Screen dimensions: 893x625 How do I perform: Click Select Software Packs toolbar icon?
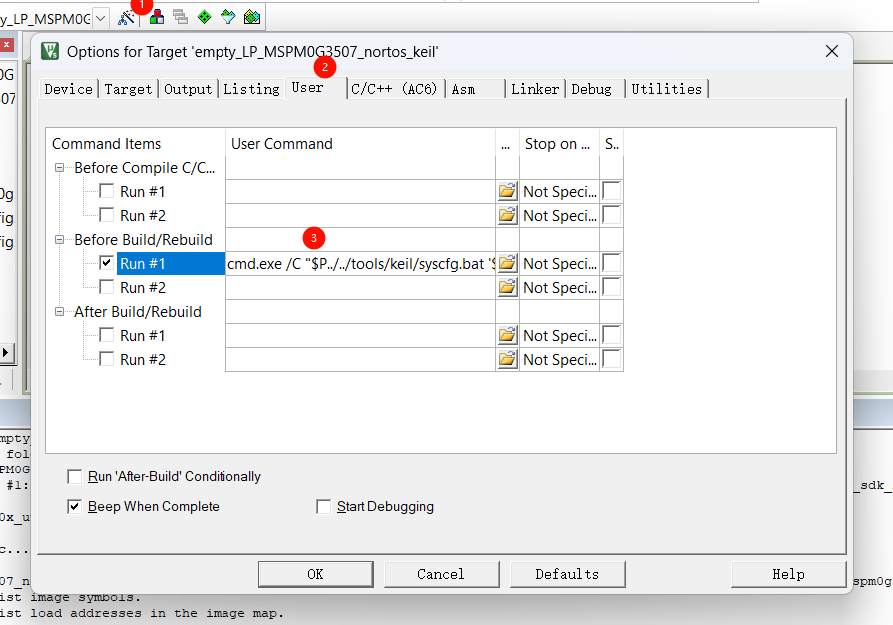pyautogui.click(x=228, y=17)
